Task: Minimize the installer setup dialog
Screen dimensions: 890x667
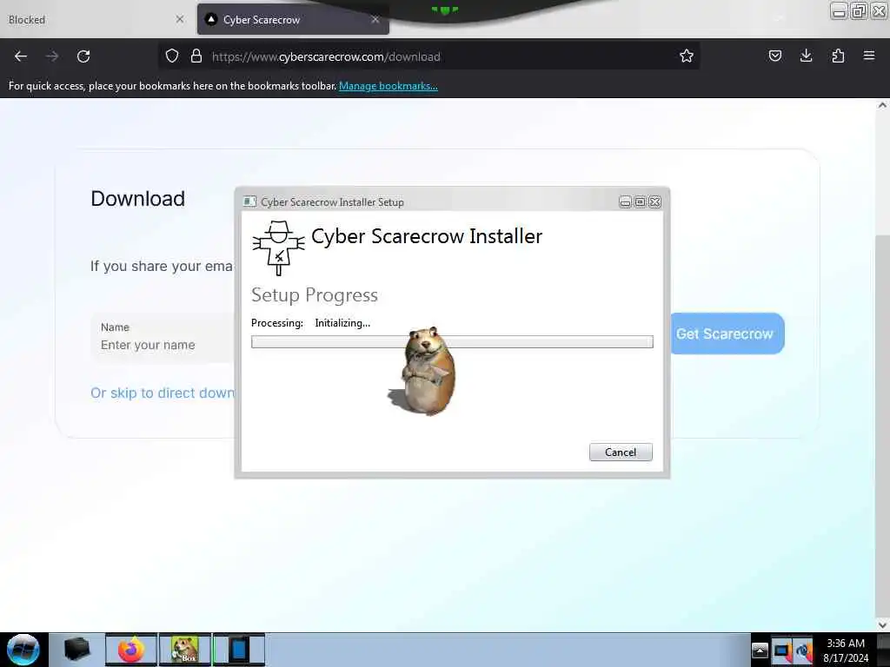Action: point(625,201)
